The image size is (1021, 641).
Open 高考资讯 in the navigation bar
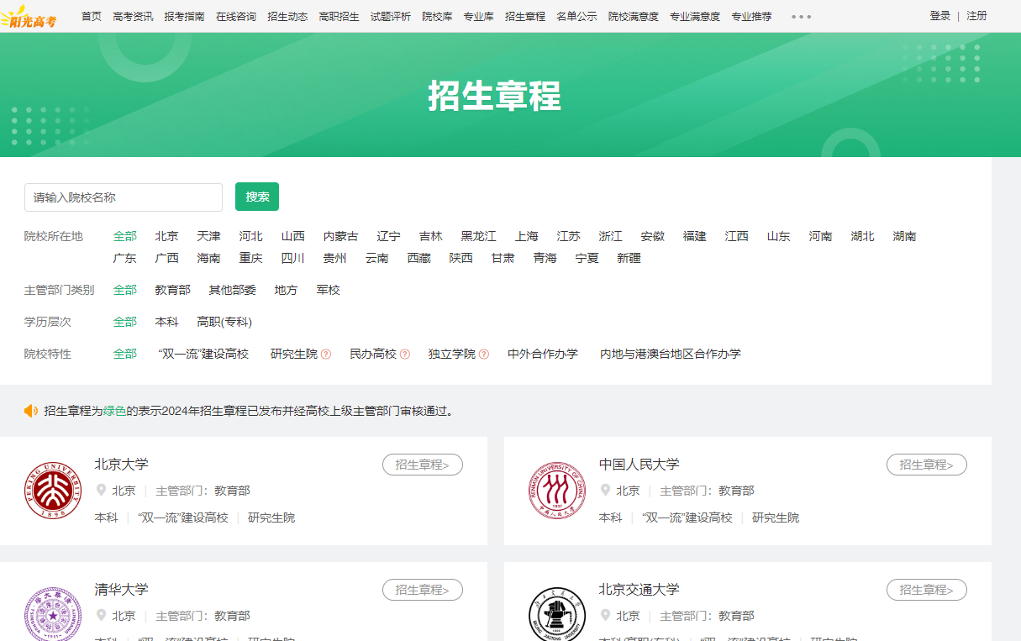(x=133, y=17)
